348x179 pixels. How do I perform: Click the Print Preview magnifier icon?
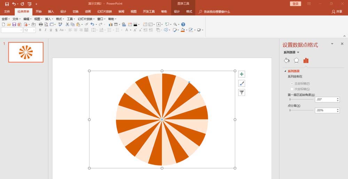(x=46, y=24)
